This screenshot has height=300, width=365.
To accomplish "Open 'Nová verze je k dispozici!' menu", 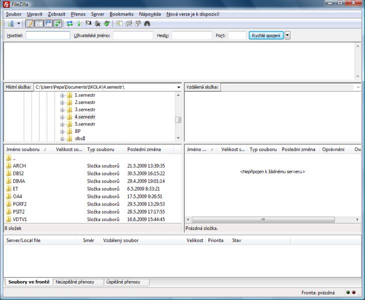I will [x=193, y=14].
